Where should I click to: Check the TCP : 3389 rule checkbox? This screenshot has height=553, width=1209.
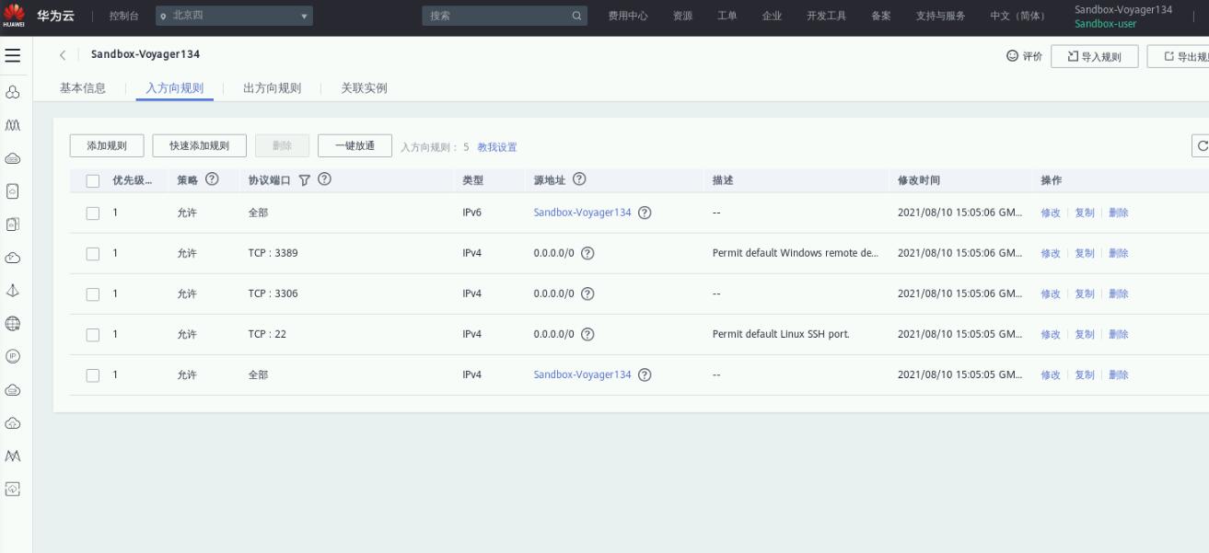(x=92, y=254)
